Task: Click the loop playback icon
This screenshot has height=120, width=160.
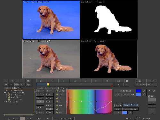Action: tap(127, 81)
